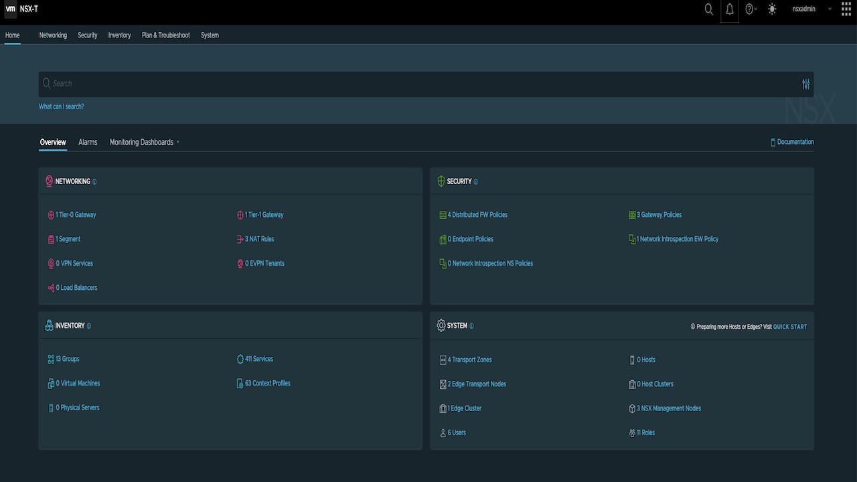857x482 pixels.
Task: Open the VMware apps grid switcher
Action: [846, 9]
